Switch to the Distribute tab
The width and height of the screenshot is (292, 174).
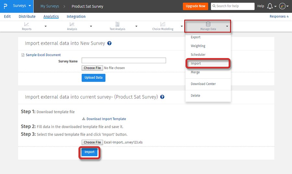point(27,16)
